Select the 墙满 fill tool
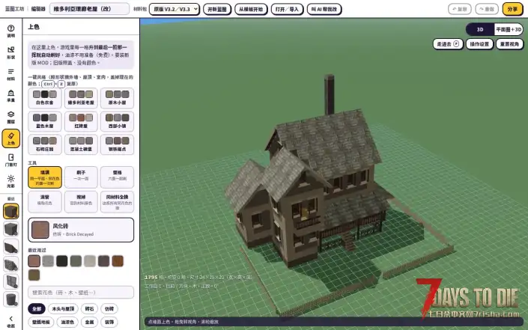 pos(45,177)
